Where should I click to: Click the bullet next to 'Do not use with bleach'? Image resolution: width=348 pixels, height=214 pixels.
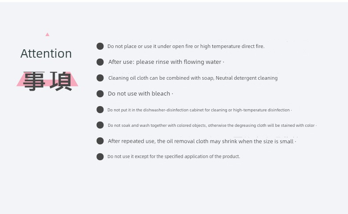pyautogui.click(x=100, y=94)
